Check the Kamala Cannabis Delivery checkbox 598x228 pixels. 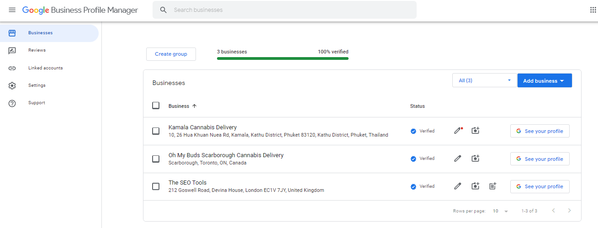156,131
